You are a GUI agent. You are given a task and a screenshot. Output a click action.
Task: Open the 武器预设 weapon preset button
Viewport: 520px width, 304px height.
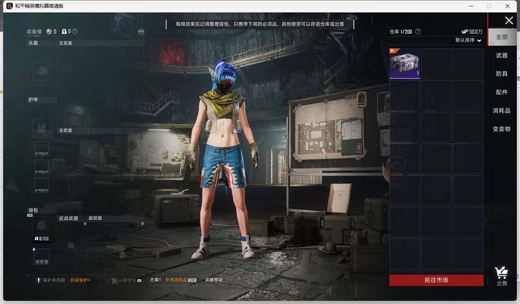point(213,280)
